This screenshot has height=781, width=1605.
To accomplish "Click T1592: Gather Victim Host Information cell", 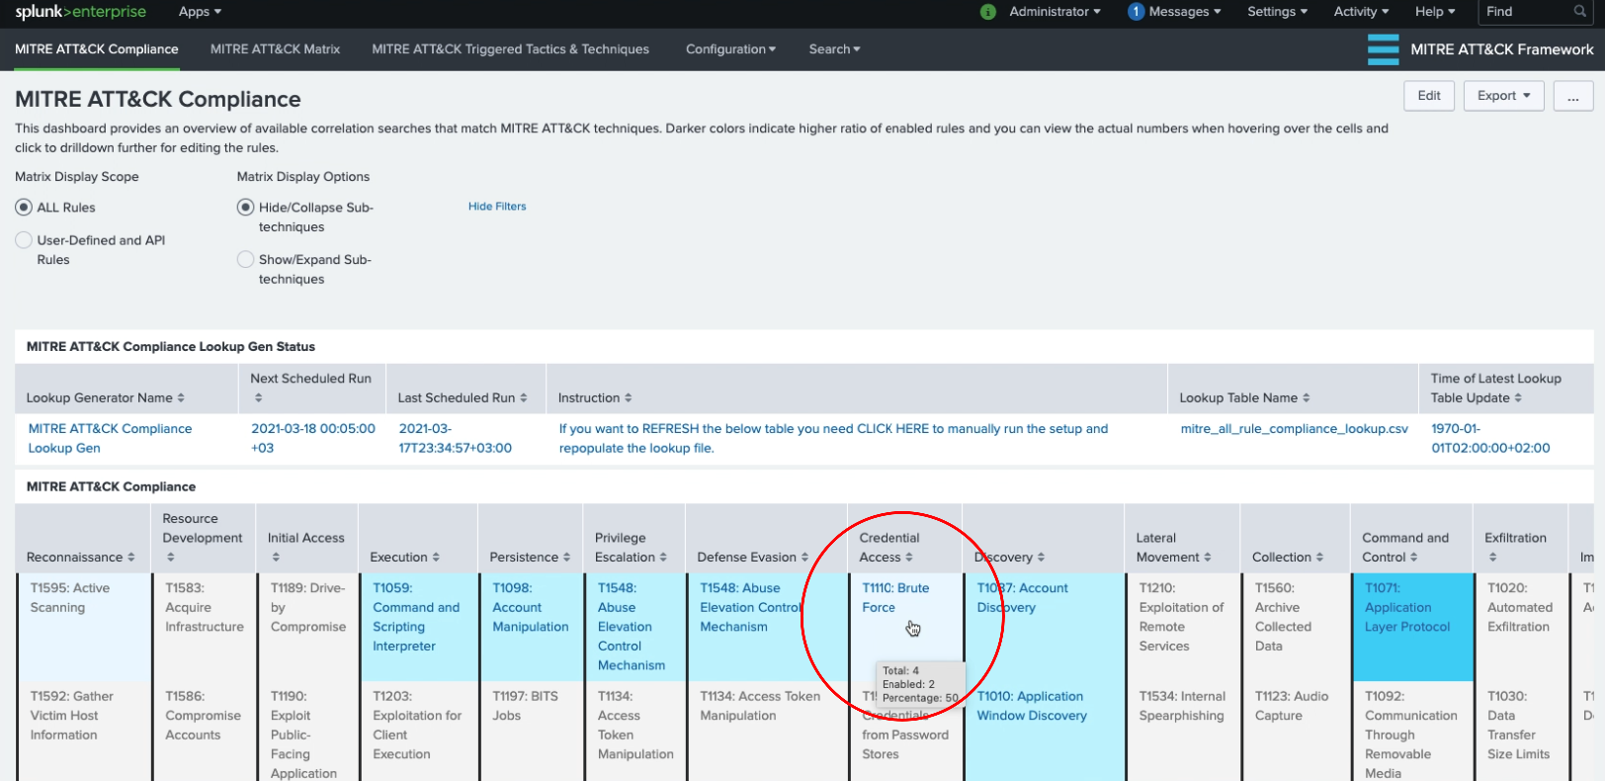I will click(83, 732).
